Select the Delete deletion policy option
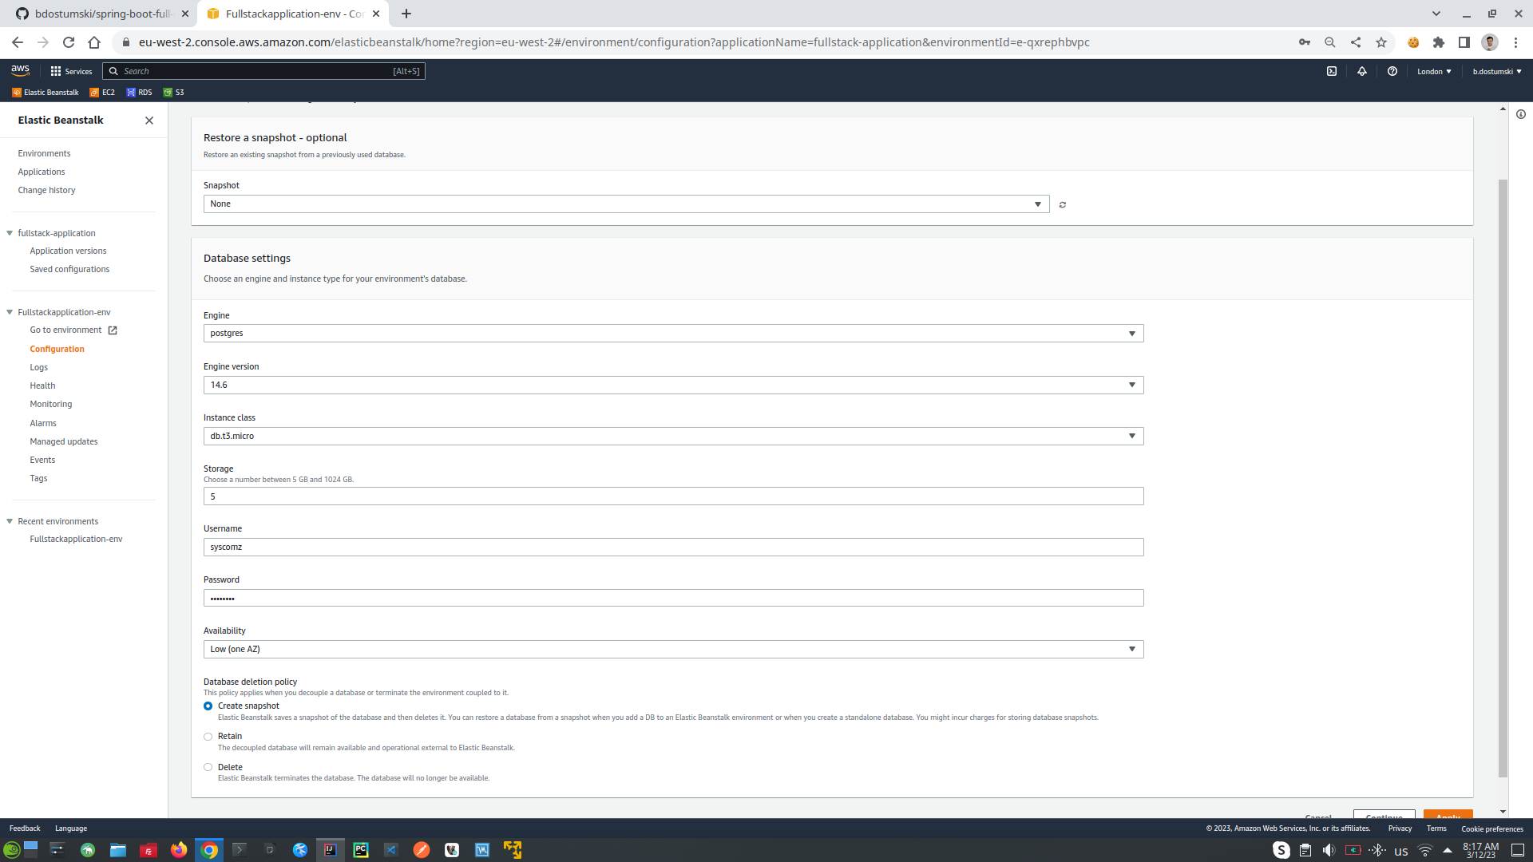1533x862 pixels. (x=208, y=767)
